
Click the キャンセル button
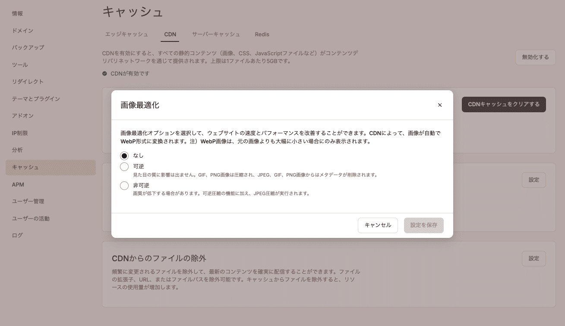378,225
